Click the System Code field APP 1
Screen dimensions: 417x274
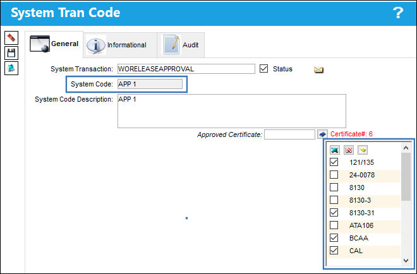[x=150, y=84]
